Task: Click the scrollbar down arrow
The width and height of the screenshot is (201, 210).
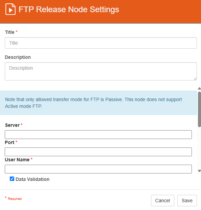Action: click(199, 171)
